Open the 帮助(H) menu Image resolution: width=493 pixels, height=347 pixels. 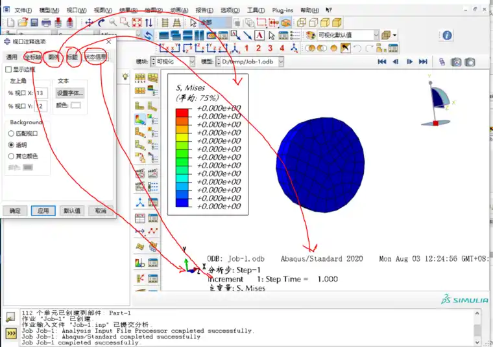309,10
